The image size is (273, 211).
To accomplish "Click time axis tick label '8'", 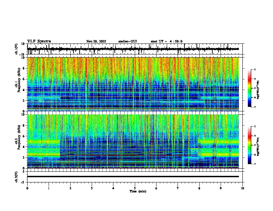I will pos(199,188).
